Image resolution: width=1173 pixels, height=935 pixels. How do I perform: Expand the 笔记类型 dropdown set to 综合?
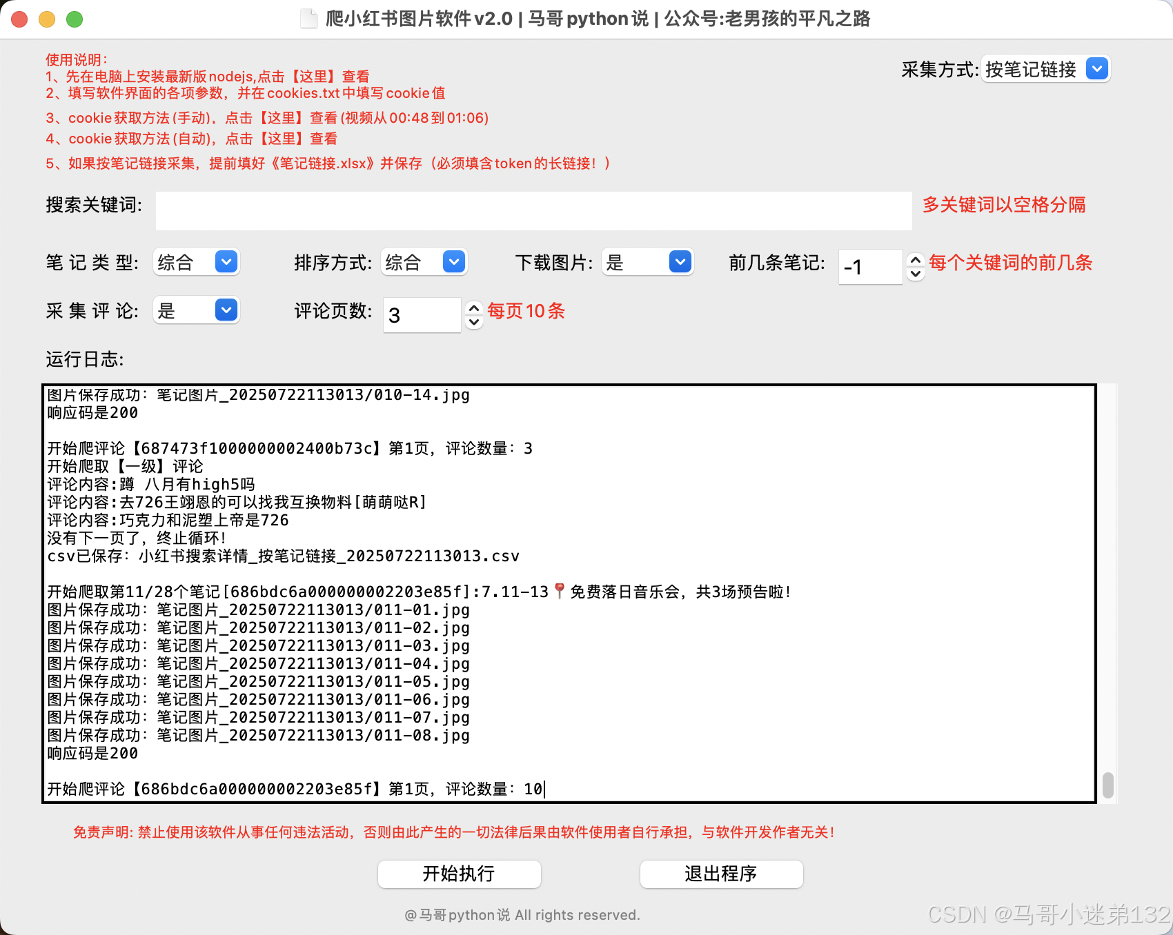[196, 262]
